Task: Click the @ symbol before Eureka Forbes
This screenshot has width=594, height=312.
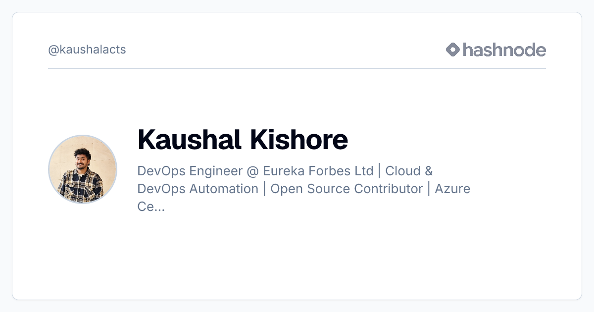Action: click(x=252, y=171)
